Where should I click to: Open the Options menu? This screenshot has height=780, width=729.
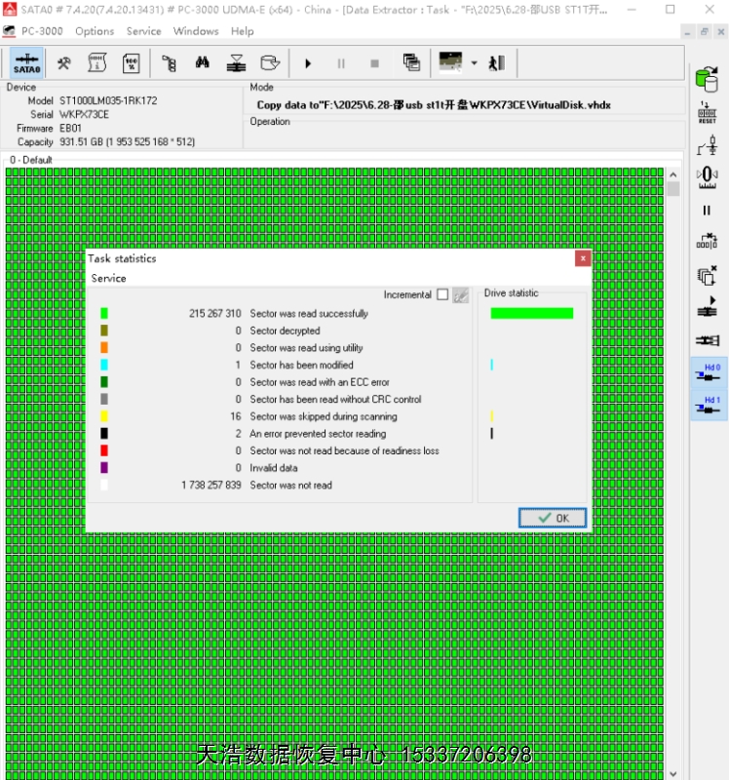click(95, 31)
